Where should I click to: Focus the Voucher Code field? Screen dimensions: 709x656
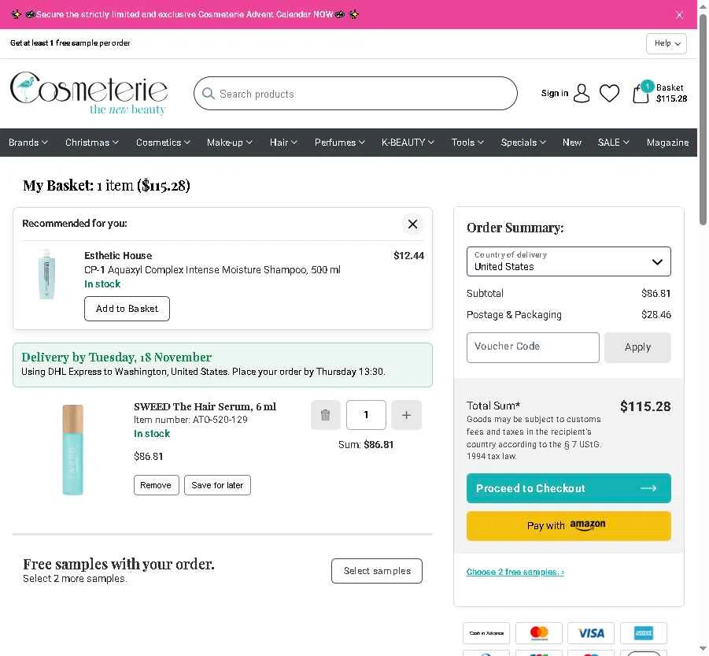pyautogui.click(x=533, y=347)
